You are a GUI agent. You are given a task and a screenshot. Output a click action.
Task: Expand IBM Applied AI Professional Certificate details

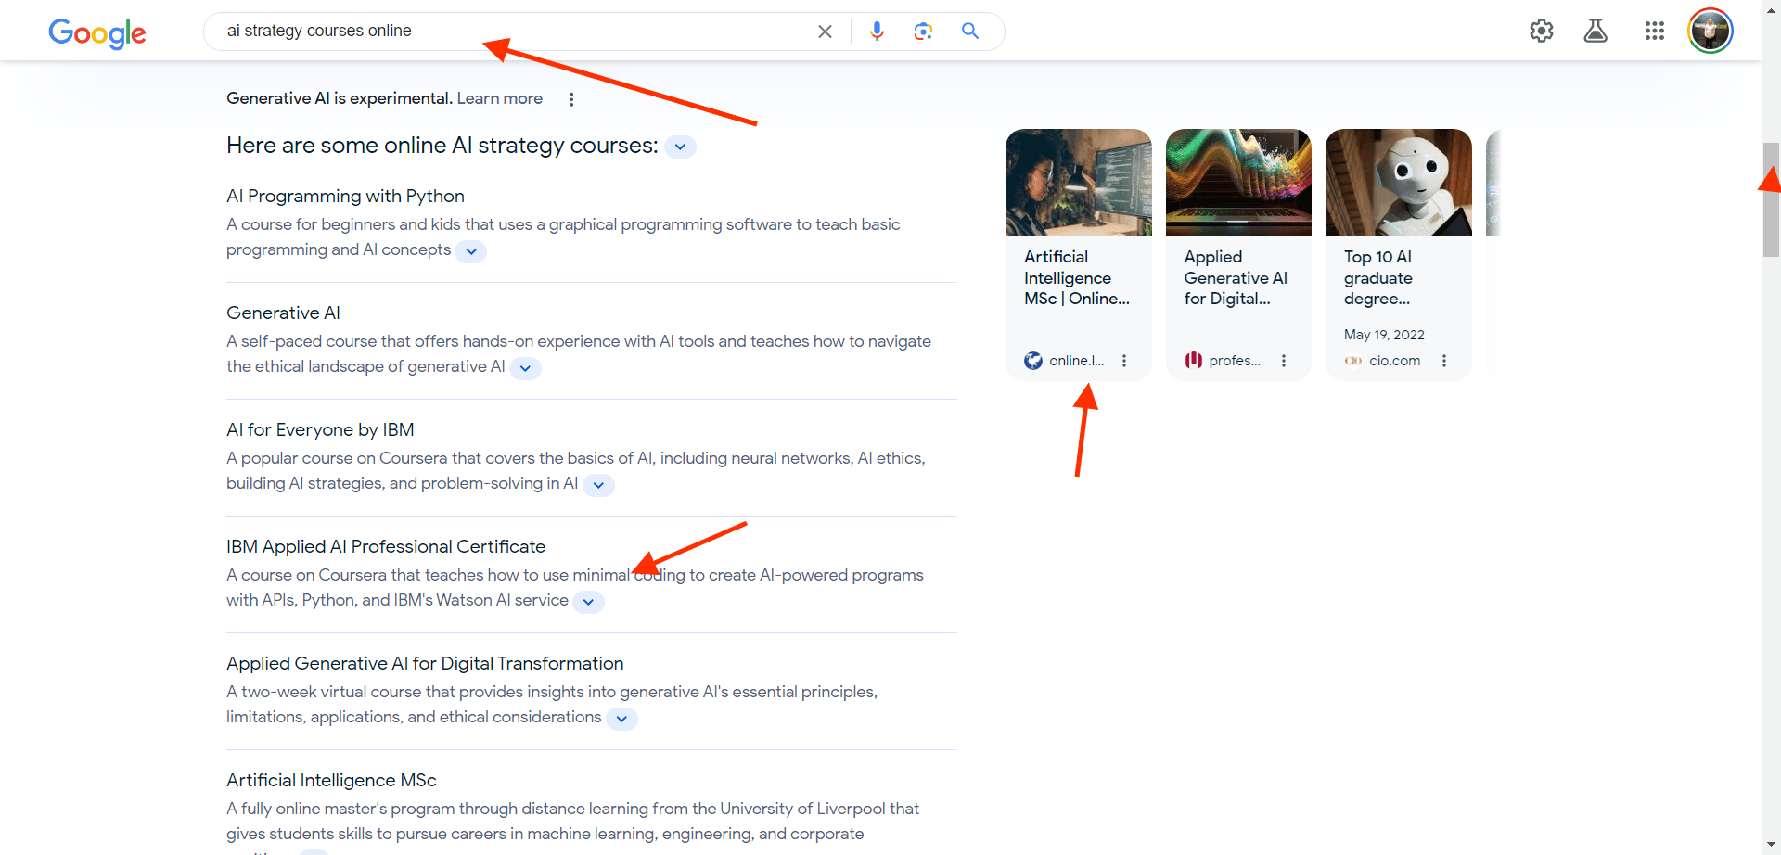pyautogui.click(x=588, y=602)
